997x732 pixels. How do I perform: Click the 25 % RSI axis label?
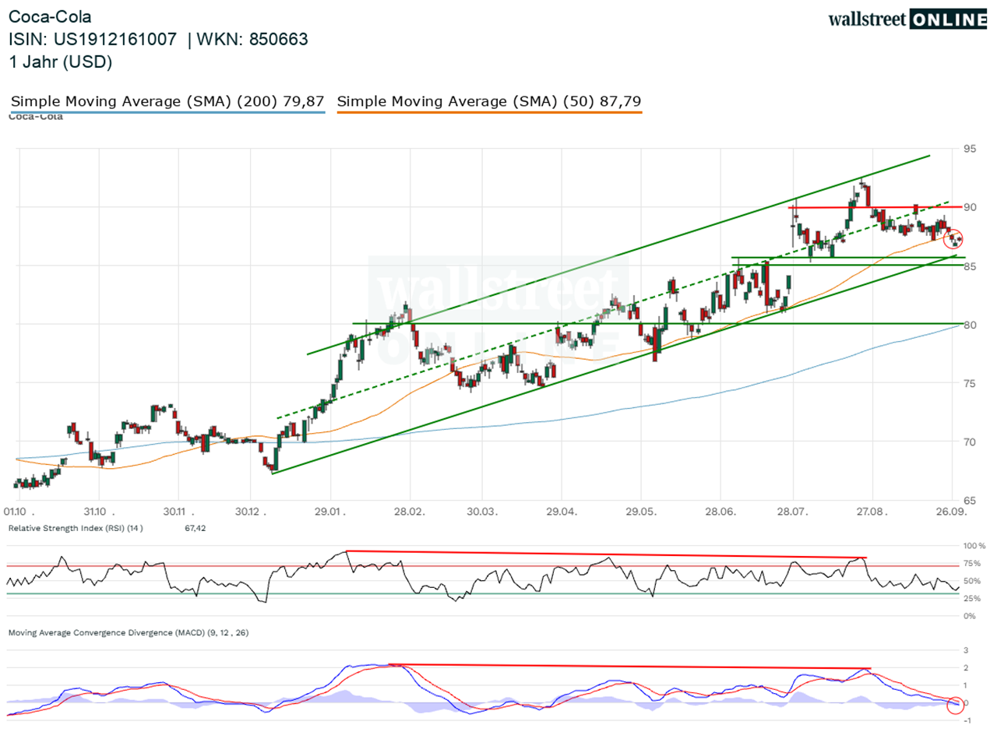(x=971, y=598)
